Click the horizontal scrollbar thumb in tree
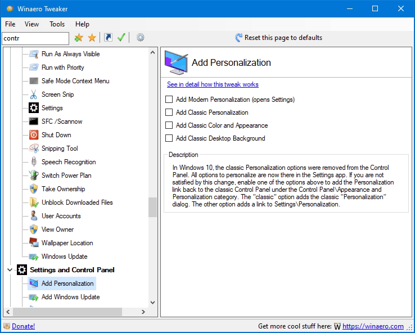Screen dimensions: 415x333 point(67,312)
